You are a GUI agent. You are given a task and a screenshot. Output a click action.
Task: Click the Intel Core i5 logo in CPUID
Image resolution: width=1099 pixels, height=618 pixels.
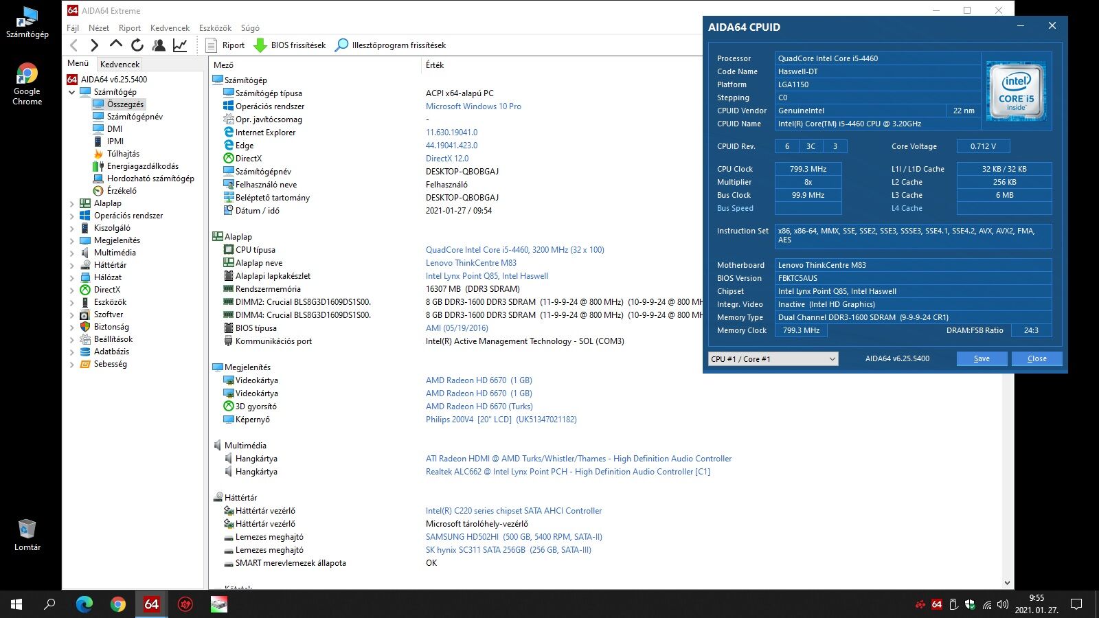click(1016, 91)
